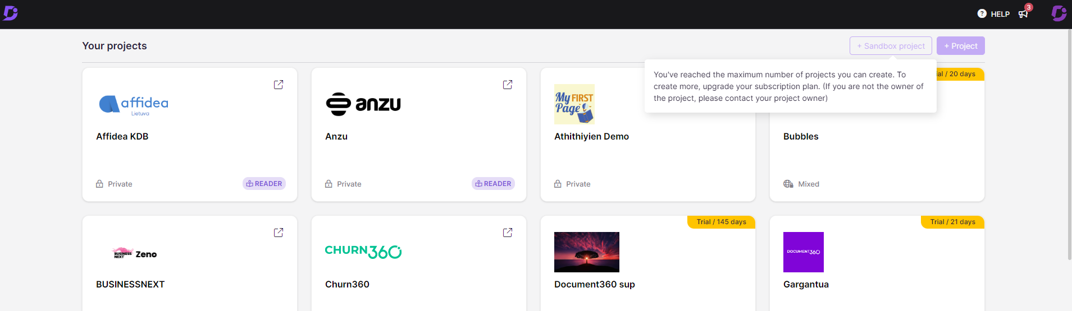The height and width of the screenshot is (311, 1072).
Task: Click the Sandbox project button
Action: (x=891, y=46)
